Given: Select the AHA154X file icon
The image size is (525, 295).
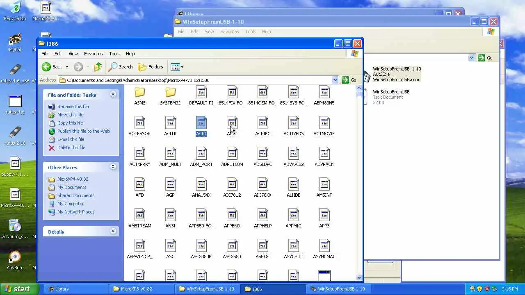Looking at the screenshot, I should [x=201, y=184].
